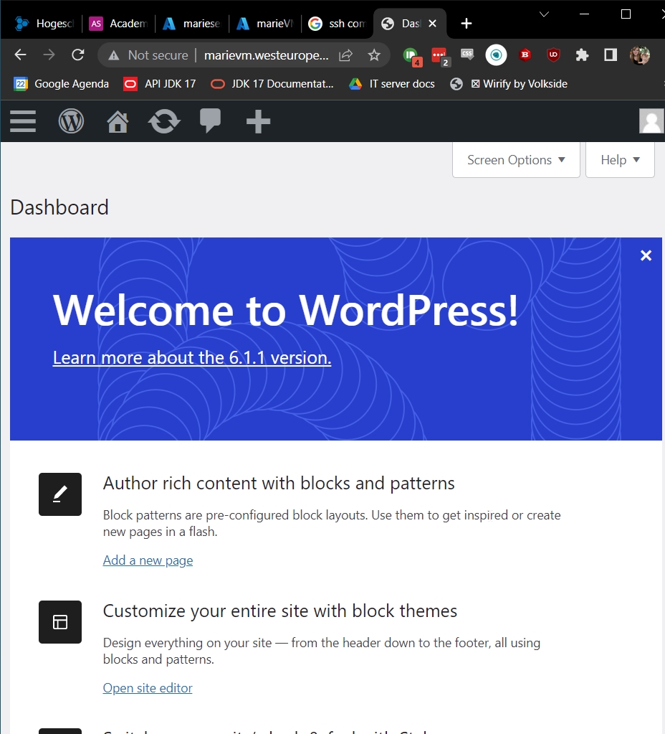
Task: Dismiss the Welcome to WordPress panel
Action: (646, 255)
